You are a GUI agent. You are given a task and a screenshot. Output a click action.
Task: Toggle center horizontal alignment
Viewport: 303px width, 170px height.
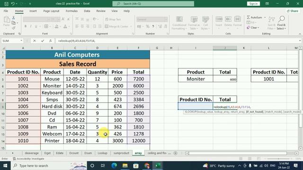click(x=82, y=26)
